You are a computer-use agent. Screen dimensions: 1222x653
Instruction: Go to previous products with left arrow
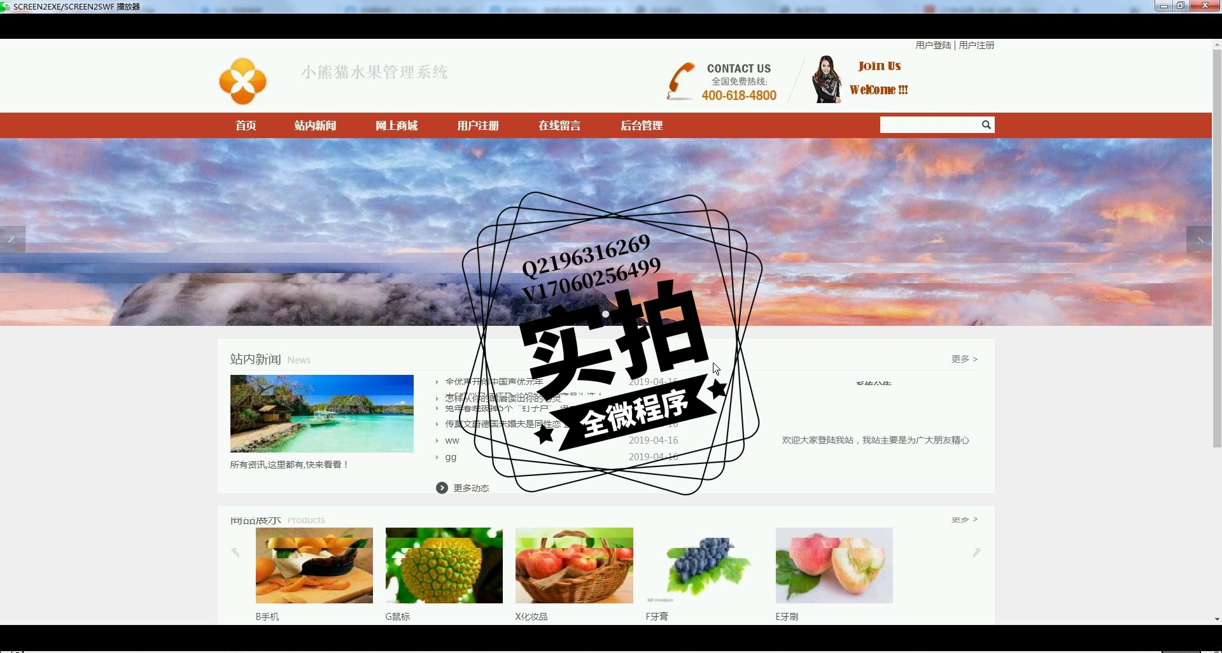coord(235,552)
